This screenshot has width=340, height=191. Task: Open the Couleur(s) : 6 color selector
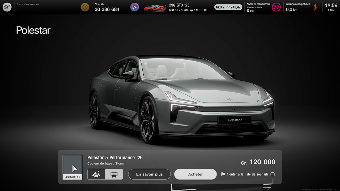point(72,167)
